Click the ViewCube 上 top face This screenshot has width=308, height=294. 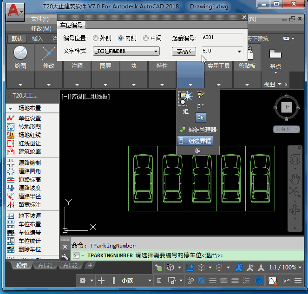pos(287,107)
